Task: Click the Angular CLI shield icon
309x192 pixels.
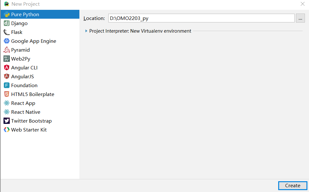Action: coord(6,67)
